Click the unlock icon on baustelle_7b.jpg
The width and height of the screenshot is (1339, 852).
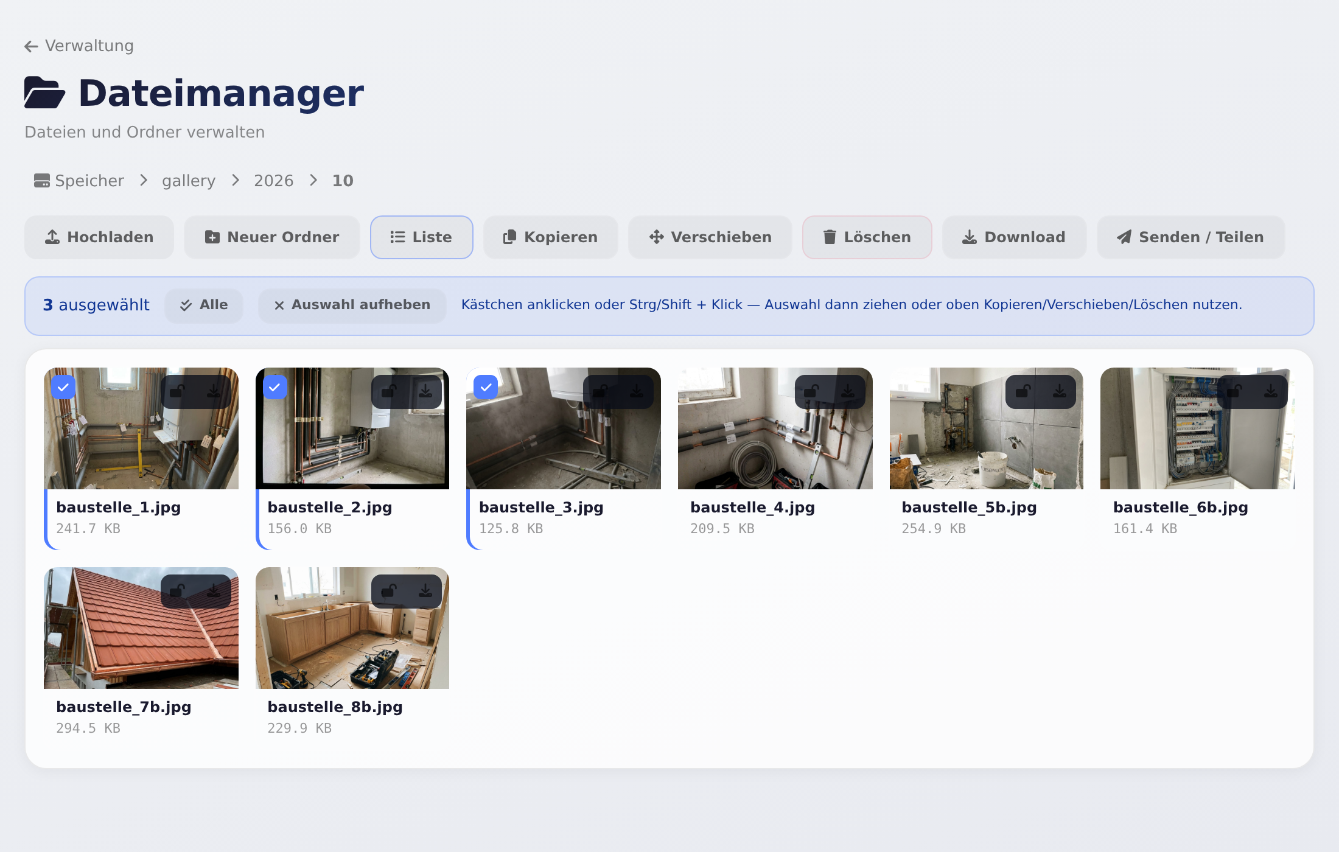click(x=177, y=591)
